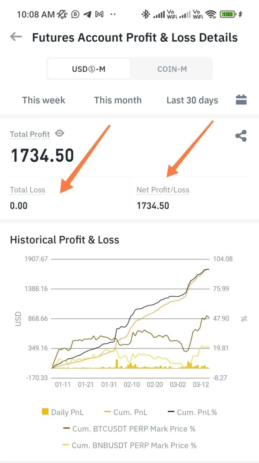
Task: Tap the Telegram notification icon
Action: point(87,15)
